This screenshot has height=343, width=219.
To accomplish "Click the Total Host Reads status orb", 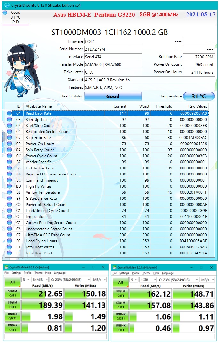I will coord(9,253).
